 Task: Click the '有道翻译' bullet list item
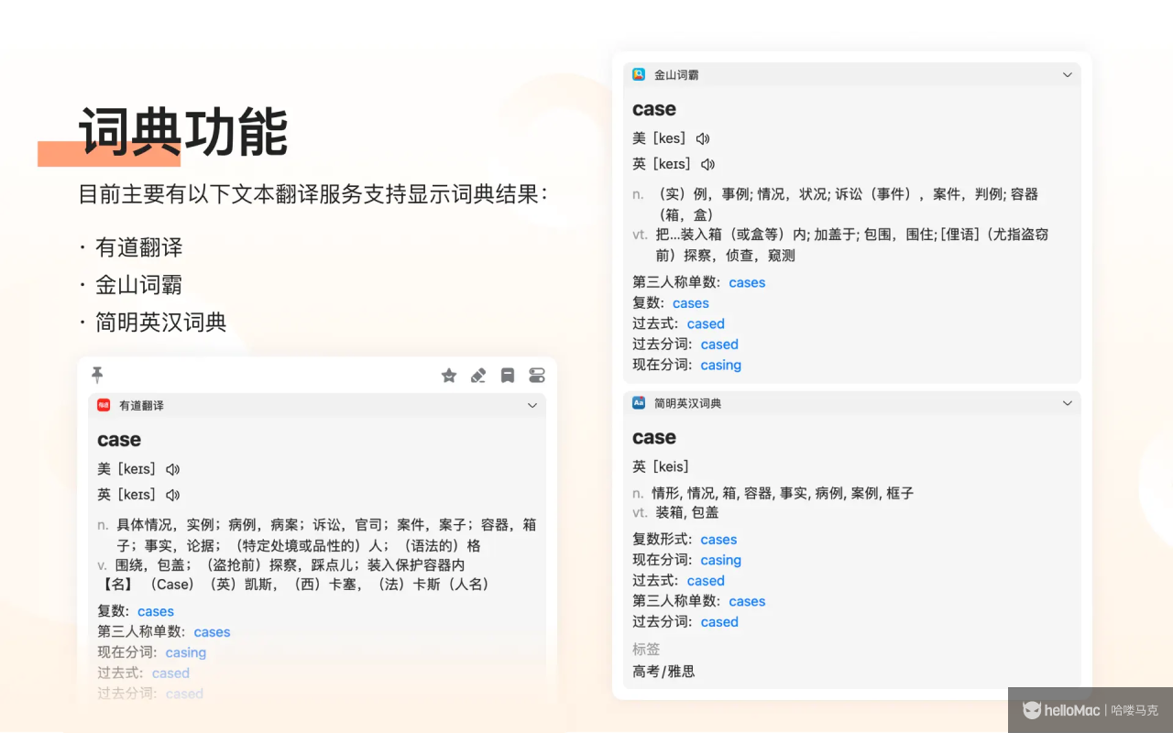(x=139, y=247)
